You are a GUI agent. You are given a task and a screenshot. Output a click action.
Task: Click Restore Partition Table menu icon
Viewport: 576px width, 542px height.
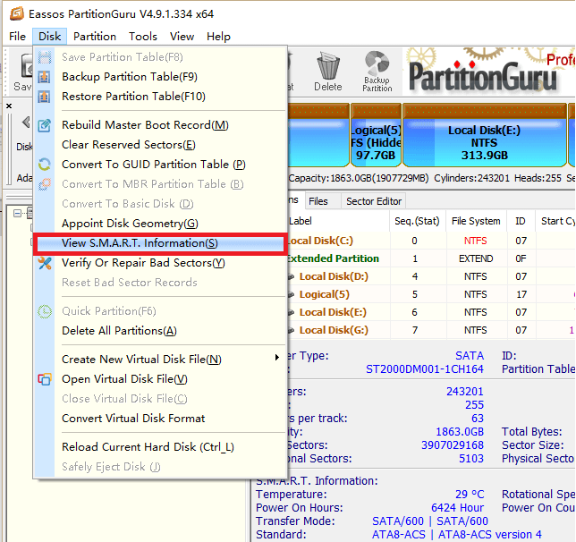click(x=45, y=97)
